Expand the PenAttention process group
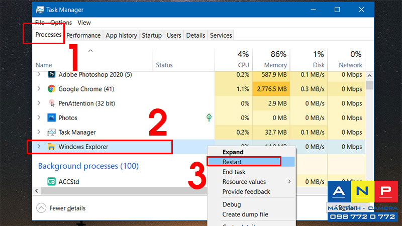This screenshot has width=402, height=226. tap(39, 103)
